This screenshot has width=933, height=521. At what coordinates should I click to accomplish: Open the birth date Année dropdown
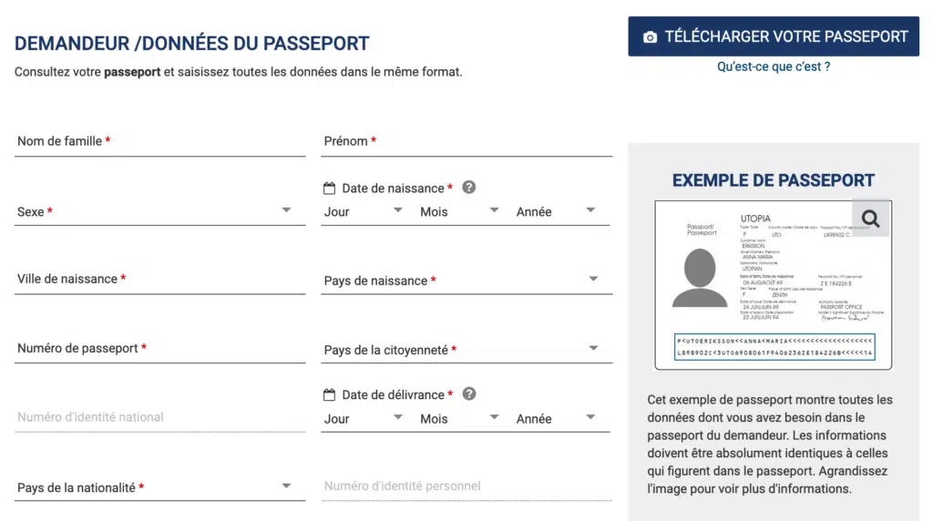[x=556, y=211]
